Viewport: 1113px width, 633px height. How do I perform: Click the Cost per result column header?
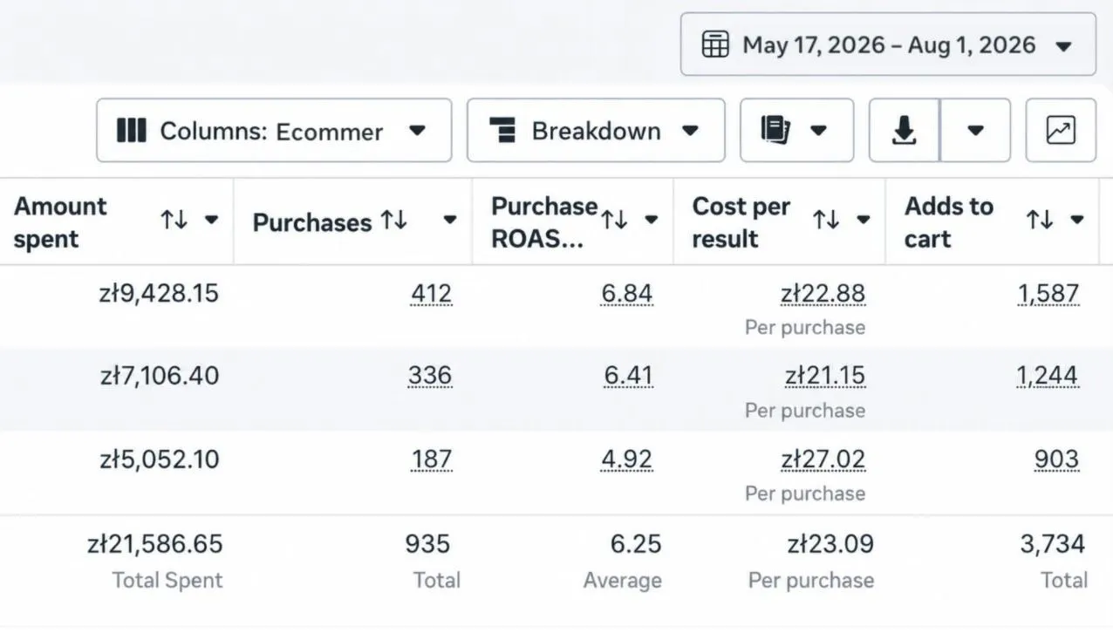[x=741, y=222]
